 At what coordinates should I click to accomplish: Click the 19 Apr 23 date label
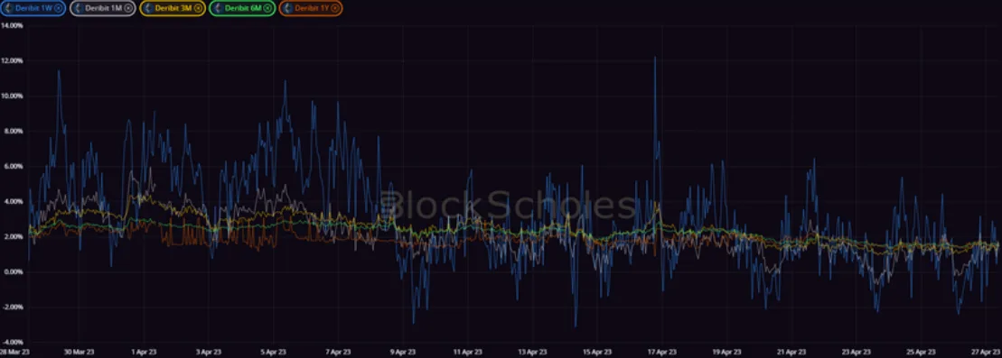tap(727, 352)
